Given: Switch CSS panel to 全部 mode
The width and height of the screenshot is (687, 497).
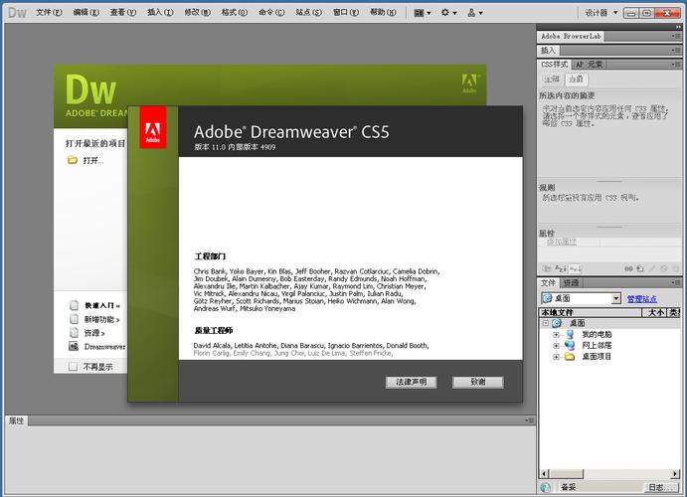Looking at the screenshot, I should [552, 80].
